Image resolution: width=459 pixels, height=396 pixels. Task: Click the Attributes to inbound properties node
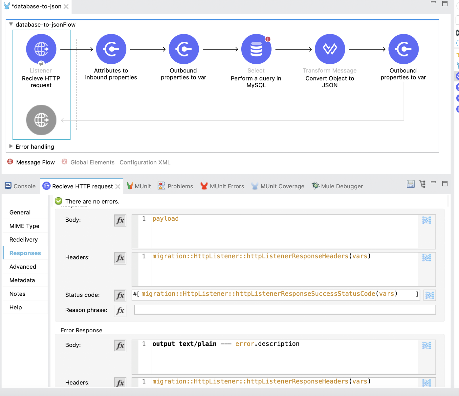point(111,49)
